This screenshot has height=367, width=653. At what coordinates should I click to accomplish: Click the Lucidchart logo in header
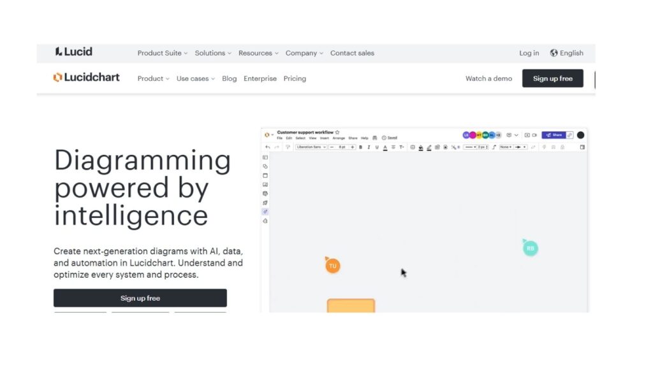tap(87, 78)
